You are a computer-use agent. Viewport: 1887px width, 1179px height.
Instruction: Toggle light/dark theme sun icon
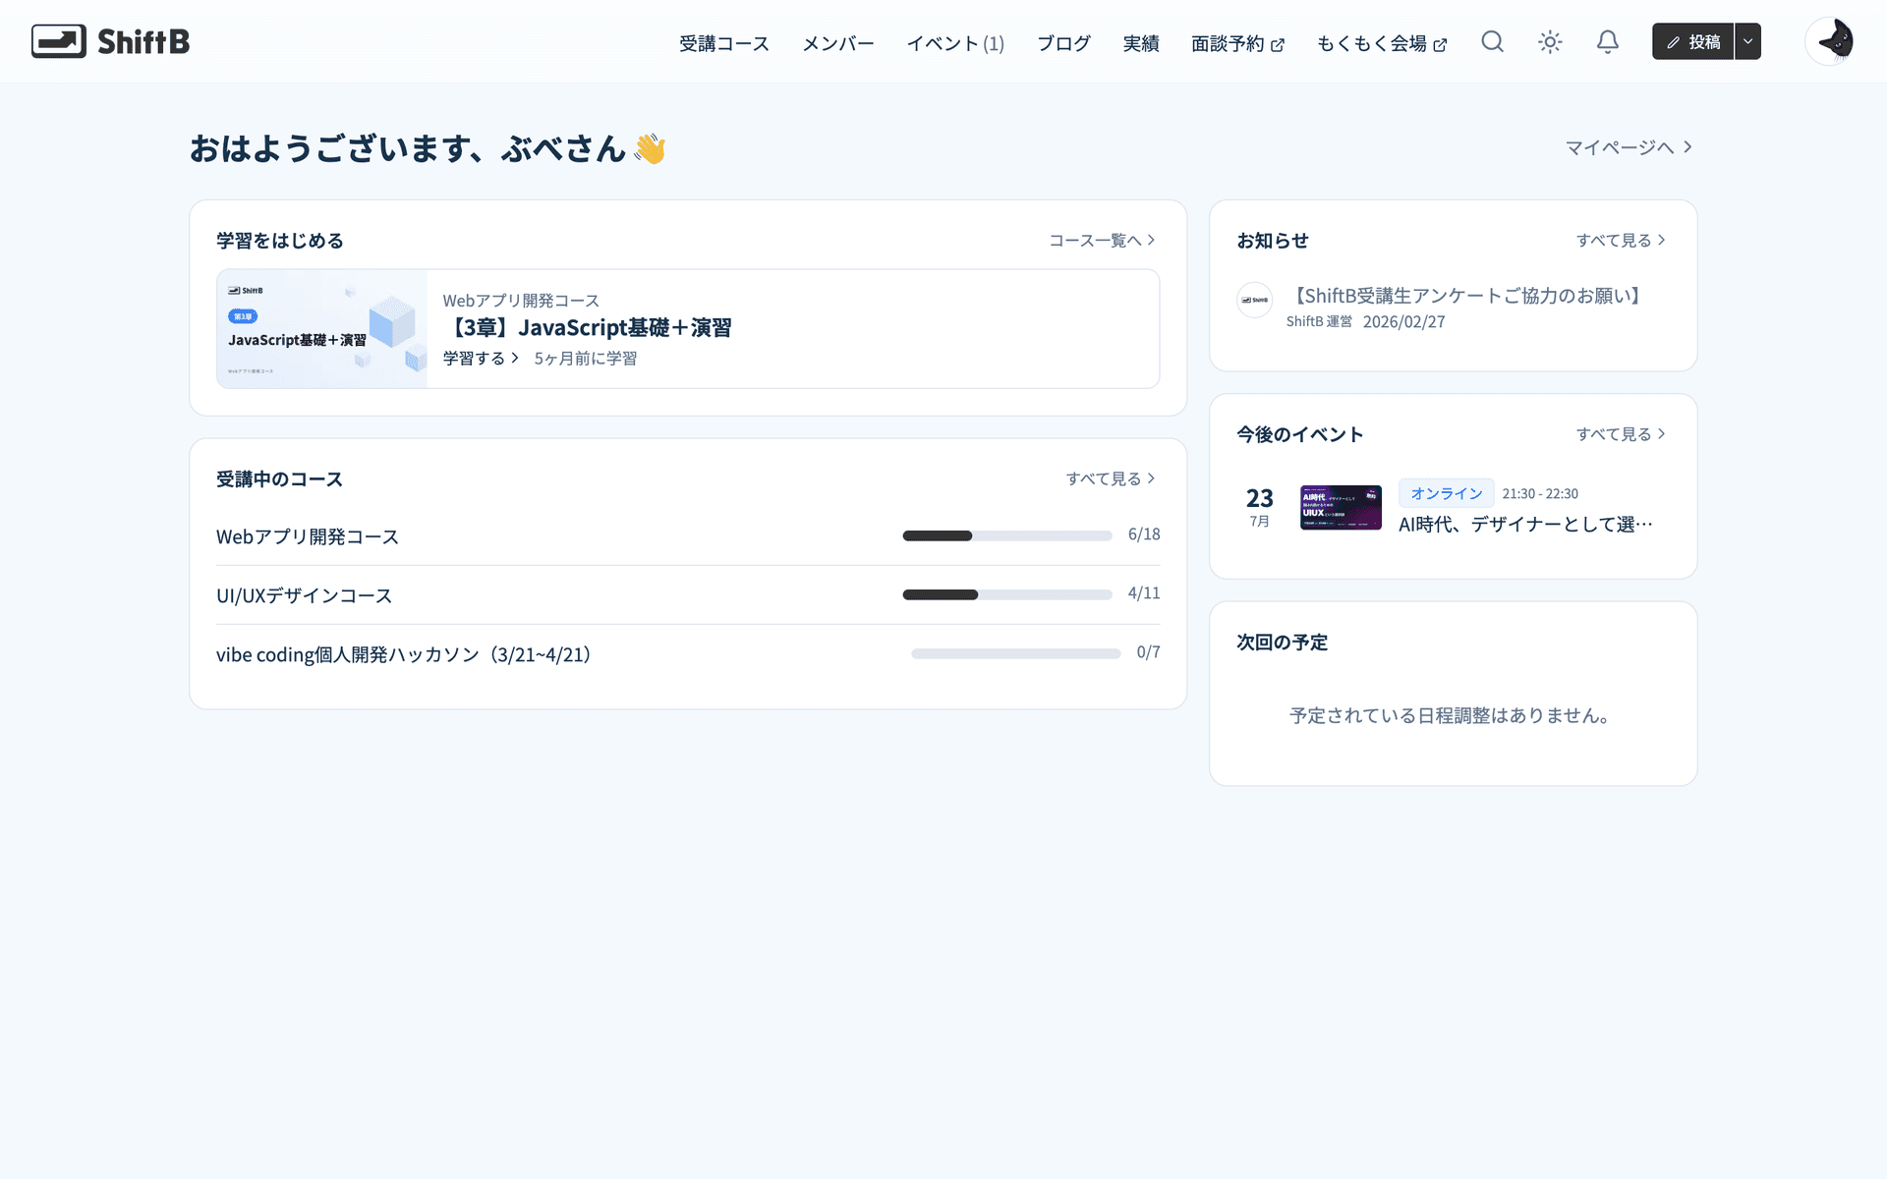pyautogui.click(x=1550, y=41)
